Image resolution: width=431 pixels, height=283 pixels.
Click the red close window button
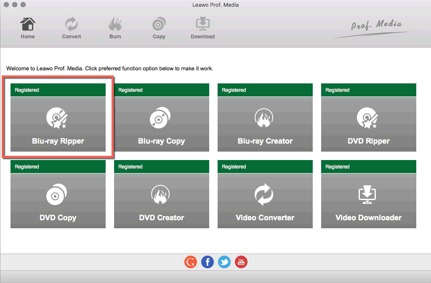coord(6,5)
